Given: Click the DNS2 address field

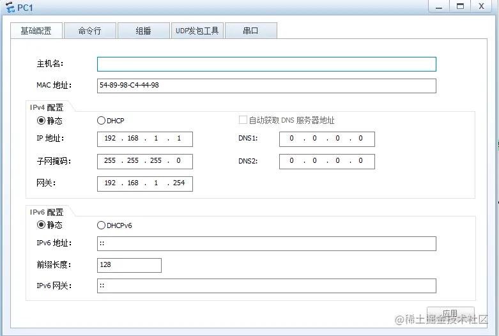Looking at the screenshot, I should (x=327, y=162).
